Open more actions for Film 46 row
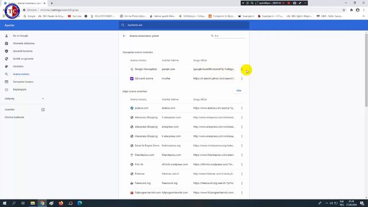 [x=241, y=164]
